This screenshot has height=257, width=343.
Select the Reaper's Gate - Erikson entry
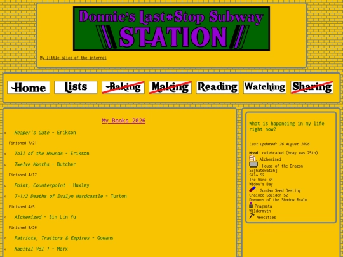pos(45,133)
